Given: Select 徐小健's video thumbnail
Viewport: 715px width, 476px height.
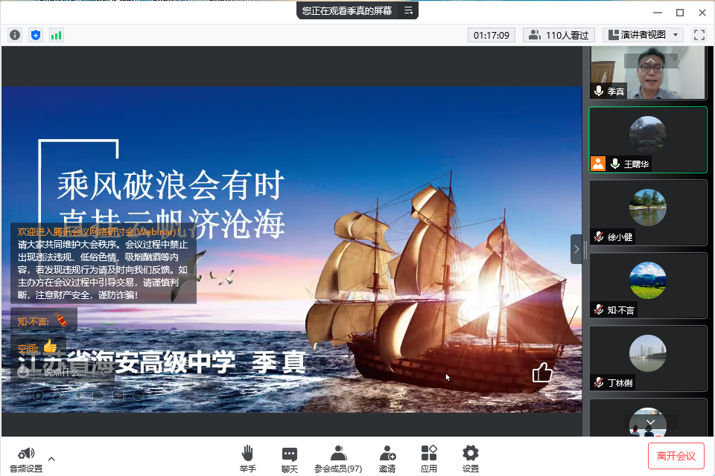Looking at the screenshot, I should pyautogui.click(x=647, y=212).
